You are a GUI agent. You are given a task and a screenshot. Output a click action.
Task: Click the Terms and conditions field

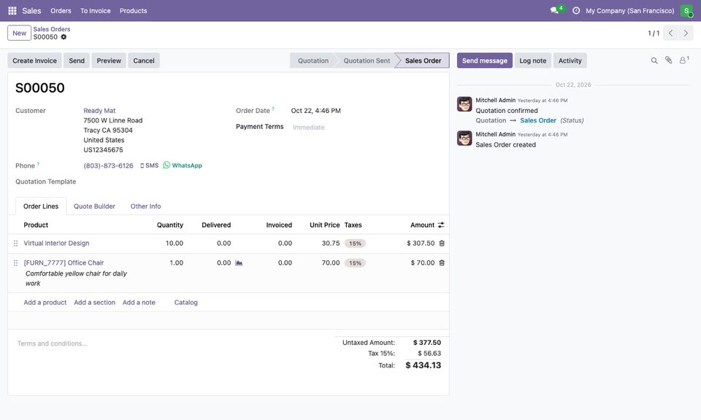[170, 343]
